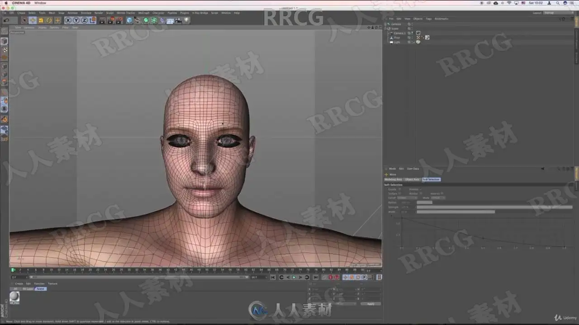Image resolution: width=579 pixels, height=325 pixels.
Task: Go to end of animation
Action: [x=315, y=277]
